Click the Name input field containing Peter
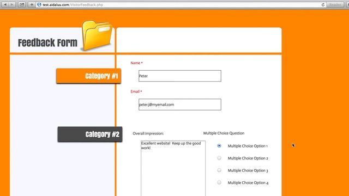This screenshot has width=349, height=196. point(180,76)
